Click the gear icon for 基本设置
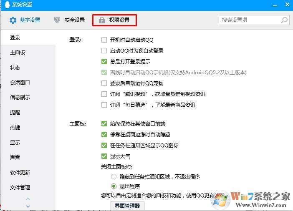The height and width of the screenshot is (211, 293). (x=13, y=20)
